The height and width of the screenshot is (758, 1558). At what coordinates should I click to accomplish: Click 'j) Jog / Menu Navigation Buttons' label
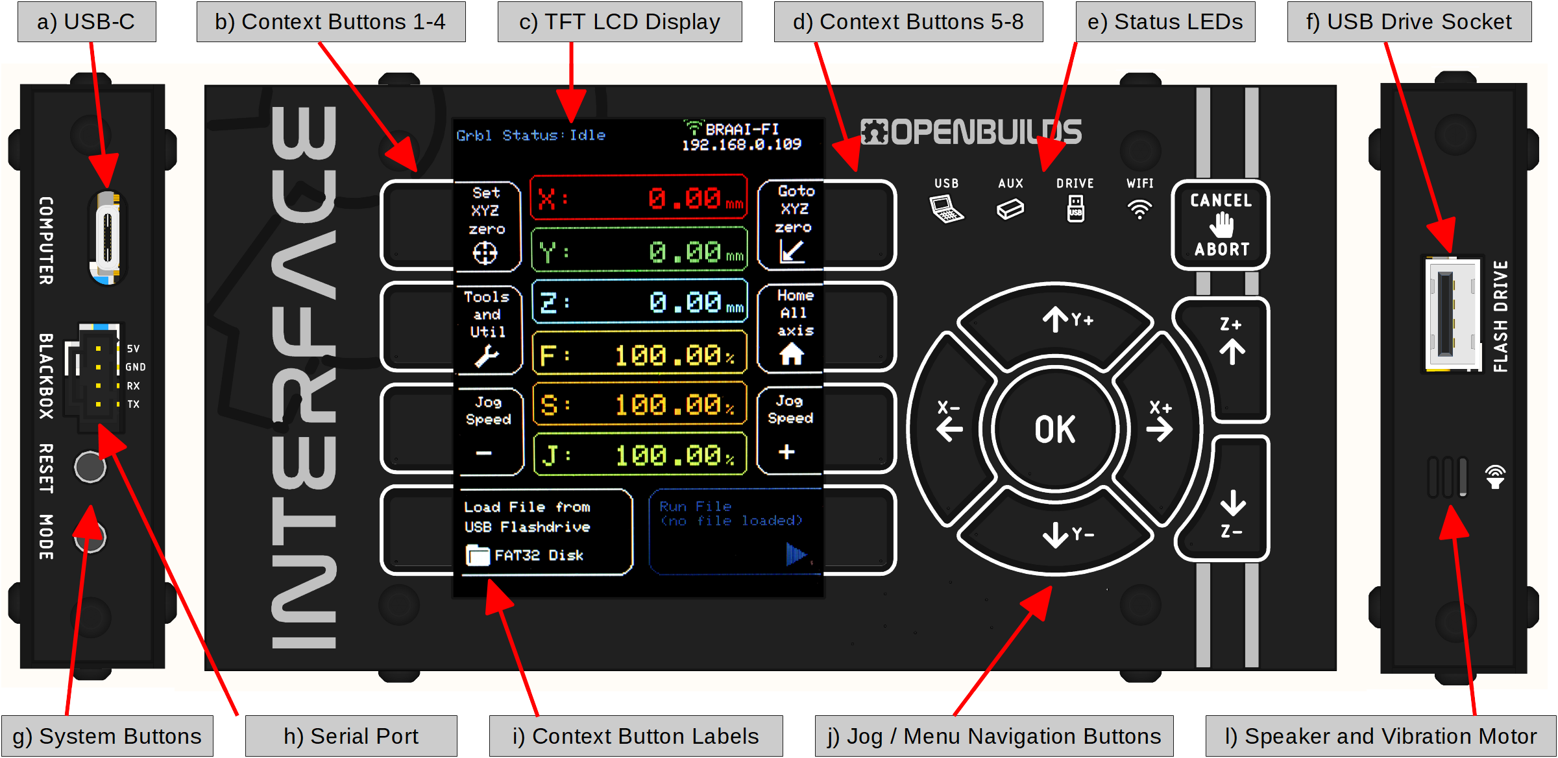[x=994, y=736]
